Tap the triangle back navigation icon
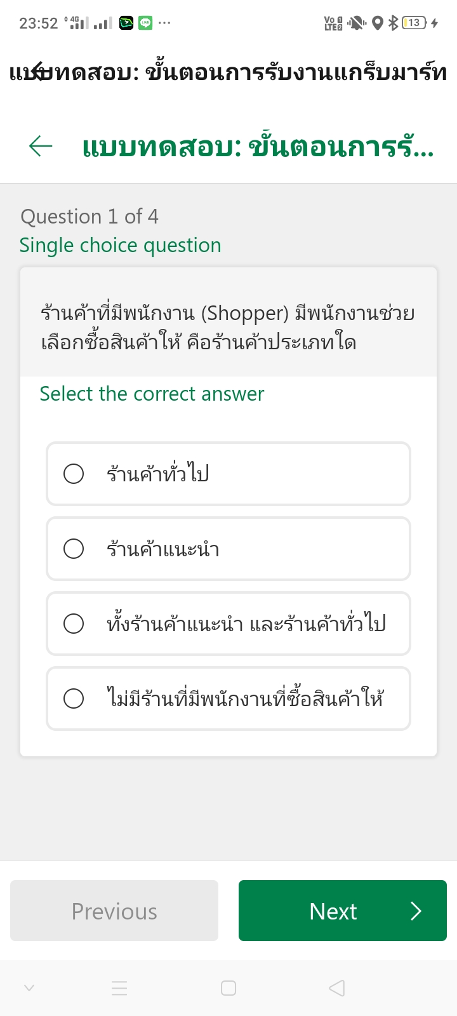This screenshot has width=457, height=1016. tap(337, 988)
